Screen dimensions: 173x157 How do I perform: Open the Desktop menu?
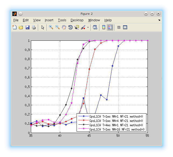click(x=77, y=20)
